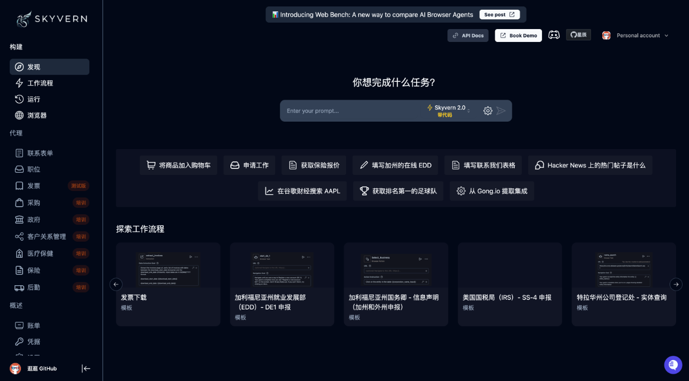Image resolution: width=689 pixels, height=381 pixels.
Task: Collapse the sidebar with the arrow toggle
Action: pyautogui.click(x=86, y=369)
